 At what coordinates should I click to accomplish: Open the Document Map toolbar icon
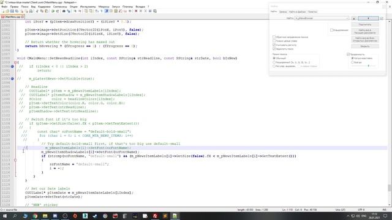pyautogui.click(x=116, y=11)
